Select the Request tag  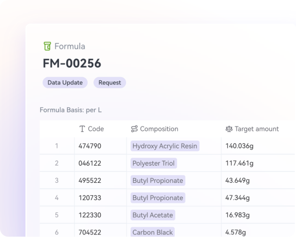pos(109,82)
